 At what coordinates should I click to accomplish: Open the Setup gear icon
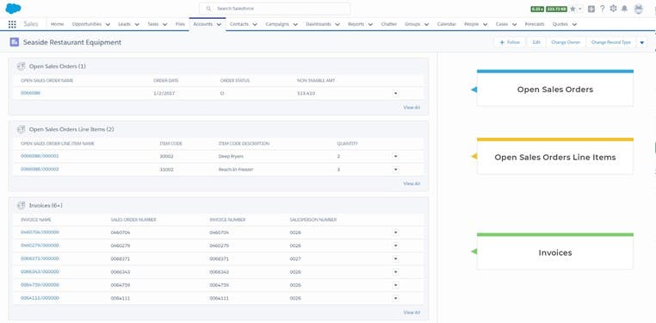(613, 9)
